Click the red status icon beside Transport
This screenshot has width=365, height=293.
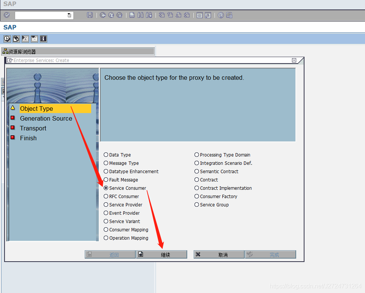point(13,127)
